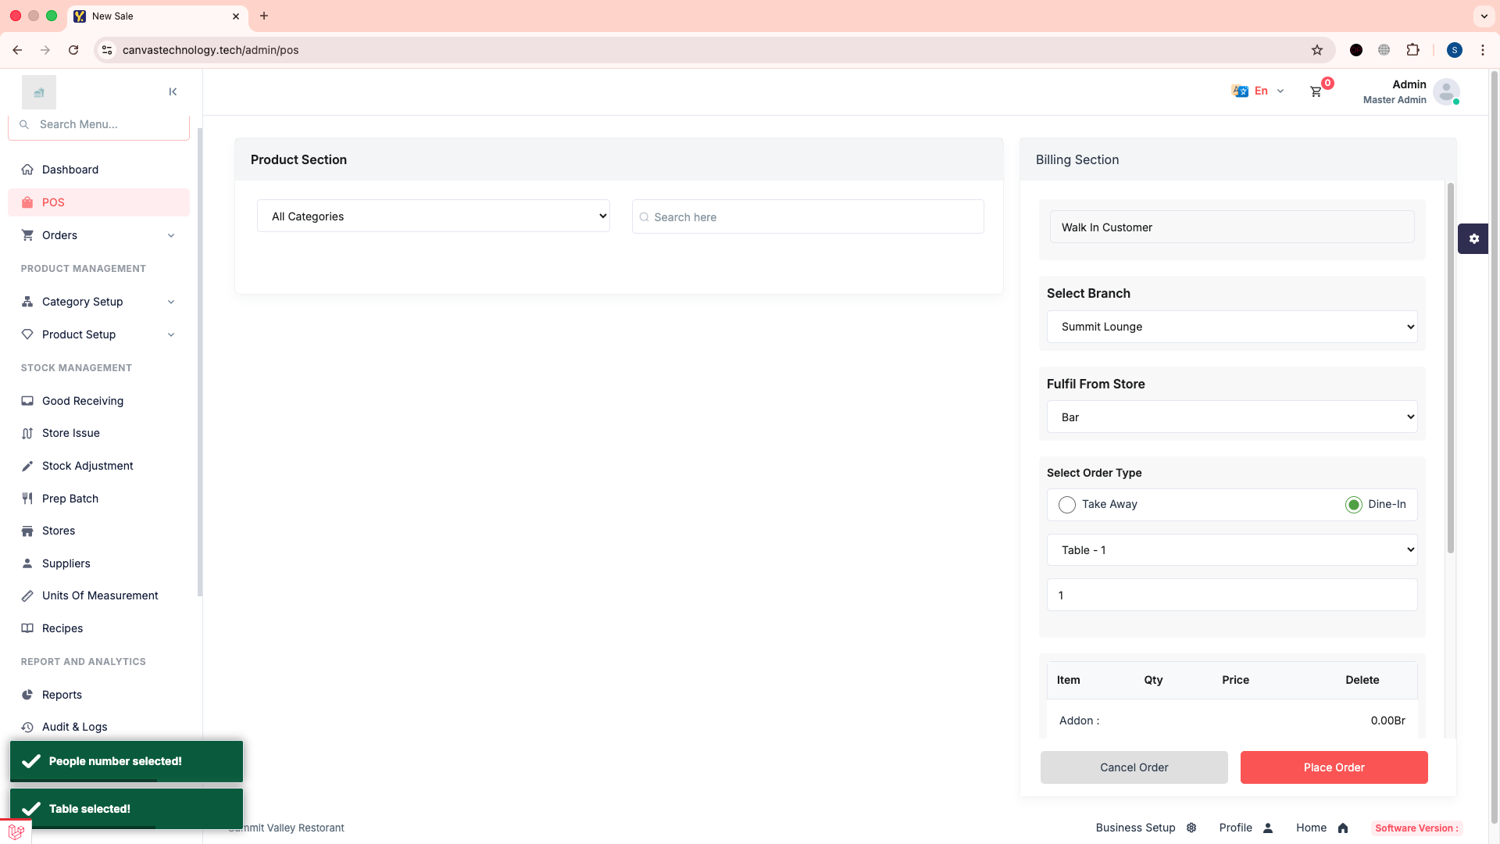Select Take Away order type
The width and height of the screenshot is (1500, 844).
point(1067,505)
